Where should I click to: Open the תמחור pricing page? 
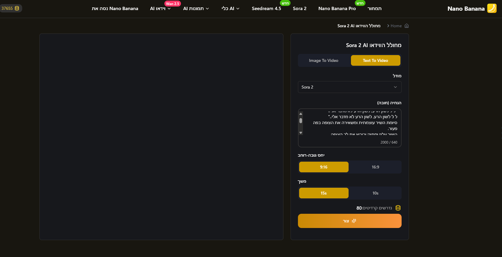point(374,9)
